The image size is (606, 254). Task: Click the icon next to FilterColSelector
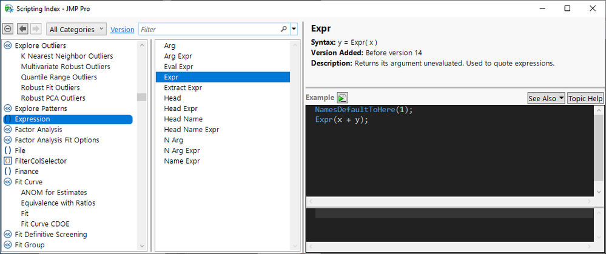[8, 161]
